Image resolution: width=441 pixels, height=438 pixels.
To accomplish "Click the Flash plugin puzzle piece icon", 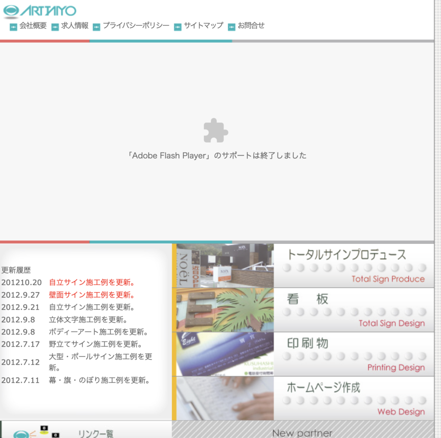I will point(216,130).
